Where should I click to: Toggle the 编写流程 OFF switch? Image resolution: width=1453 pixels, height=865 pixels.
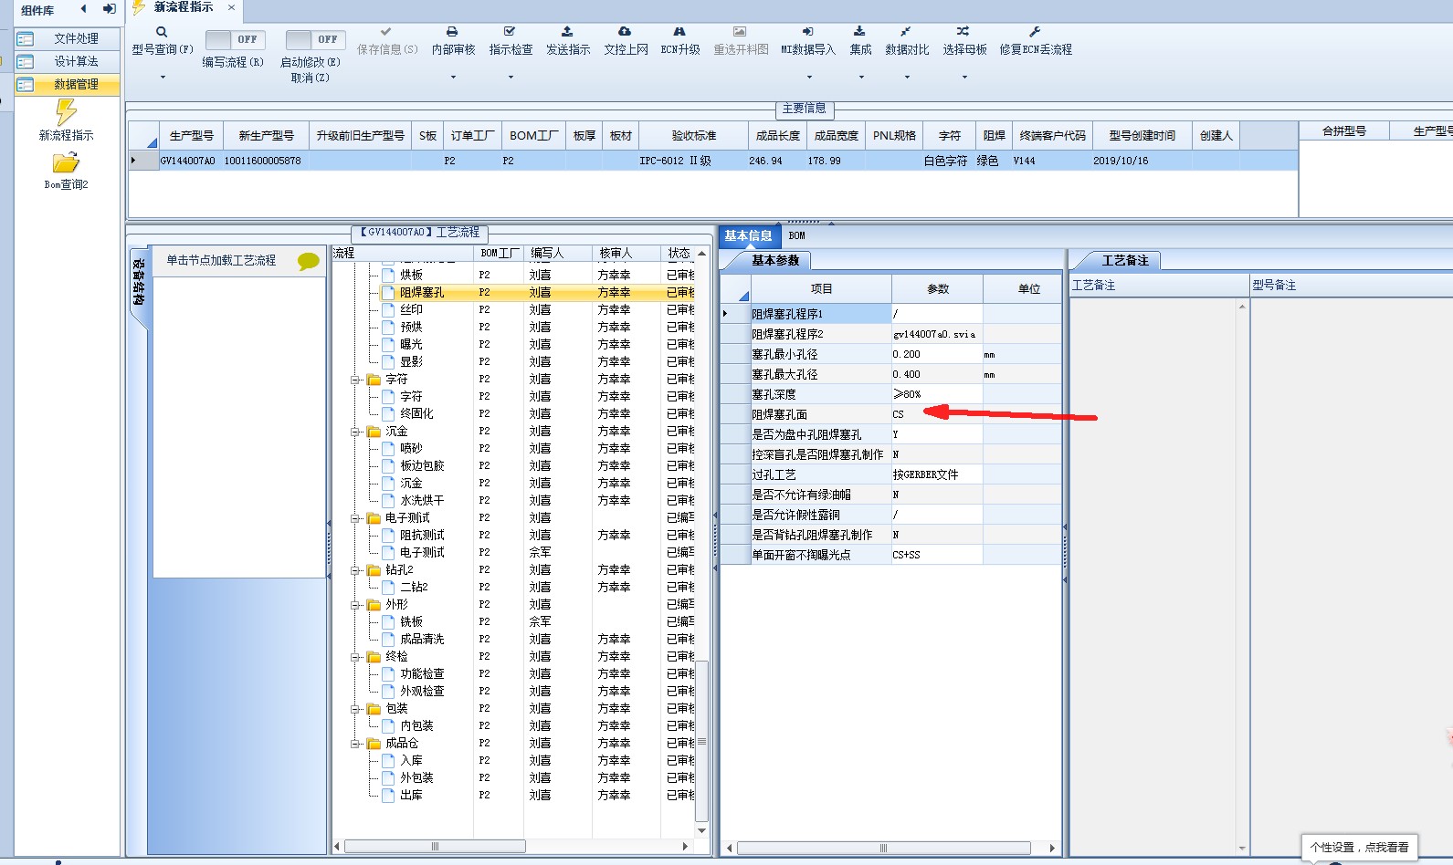click(x=235, y=39)
